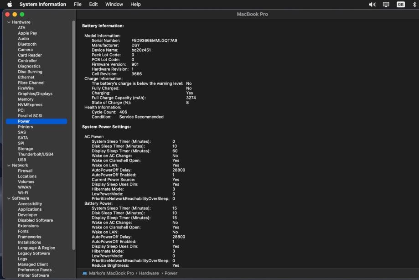Select SATA in the sidebar
Image resolution: width=419 pixels, height=280 pixels.
(23, 138)
